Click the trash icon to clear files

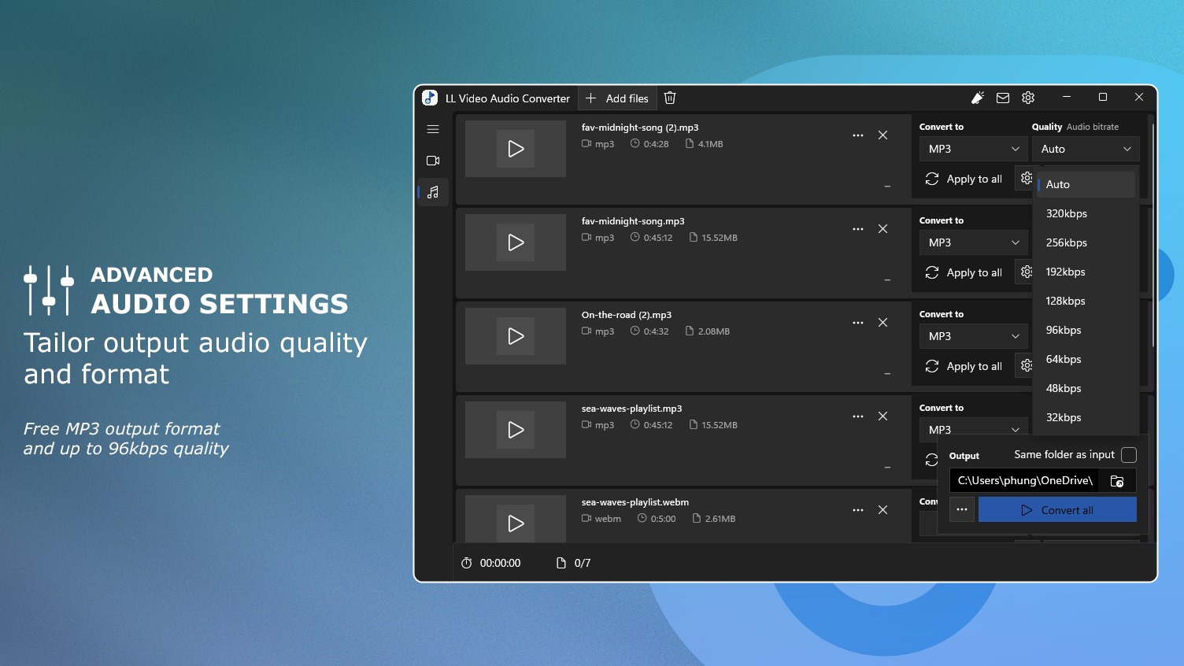670,98
